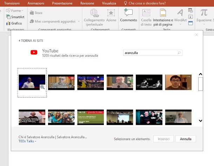Click the Inserisci button
The height and width of the screenshot is (166, 214).
click(163, 139)
